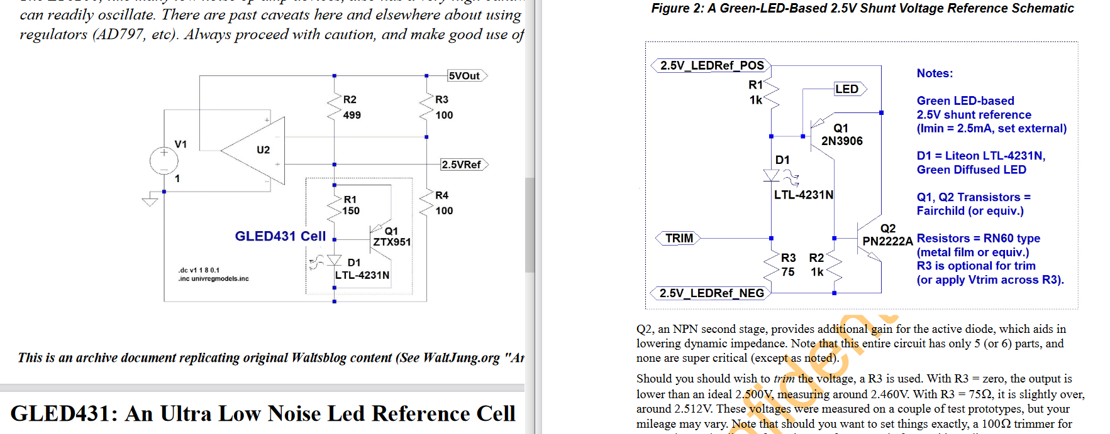
Task: Click 'Resistors = RN60 type' note line
Action: [x=979, y=239]
